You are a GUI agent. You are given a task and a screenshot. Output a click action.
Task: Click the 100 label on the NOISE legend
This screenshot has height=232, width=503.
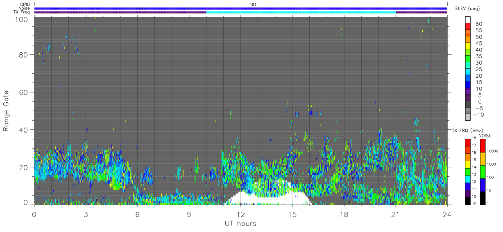pos(490,177)
